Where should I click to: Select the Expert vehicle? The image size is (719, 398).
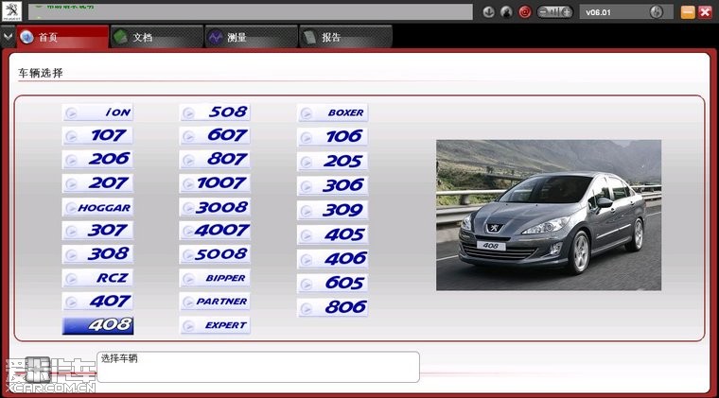215,325
